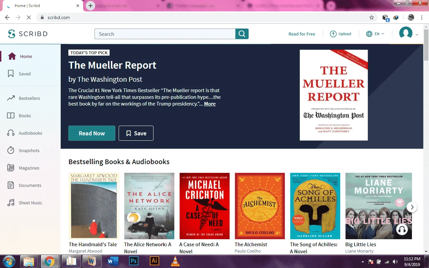Click Paulo Coelho author name

[x=248, y=251]
